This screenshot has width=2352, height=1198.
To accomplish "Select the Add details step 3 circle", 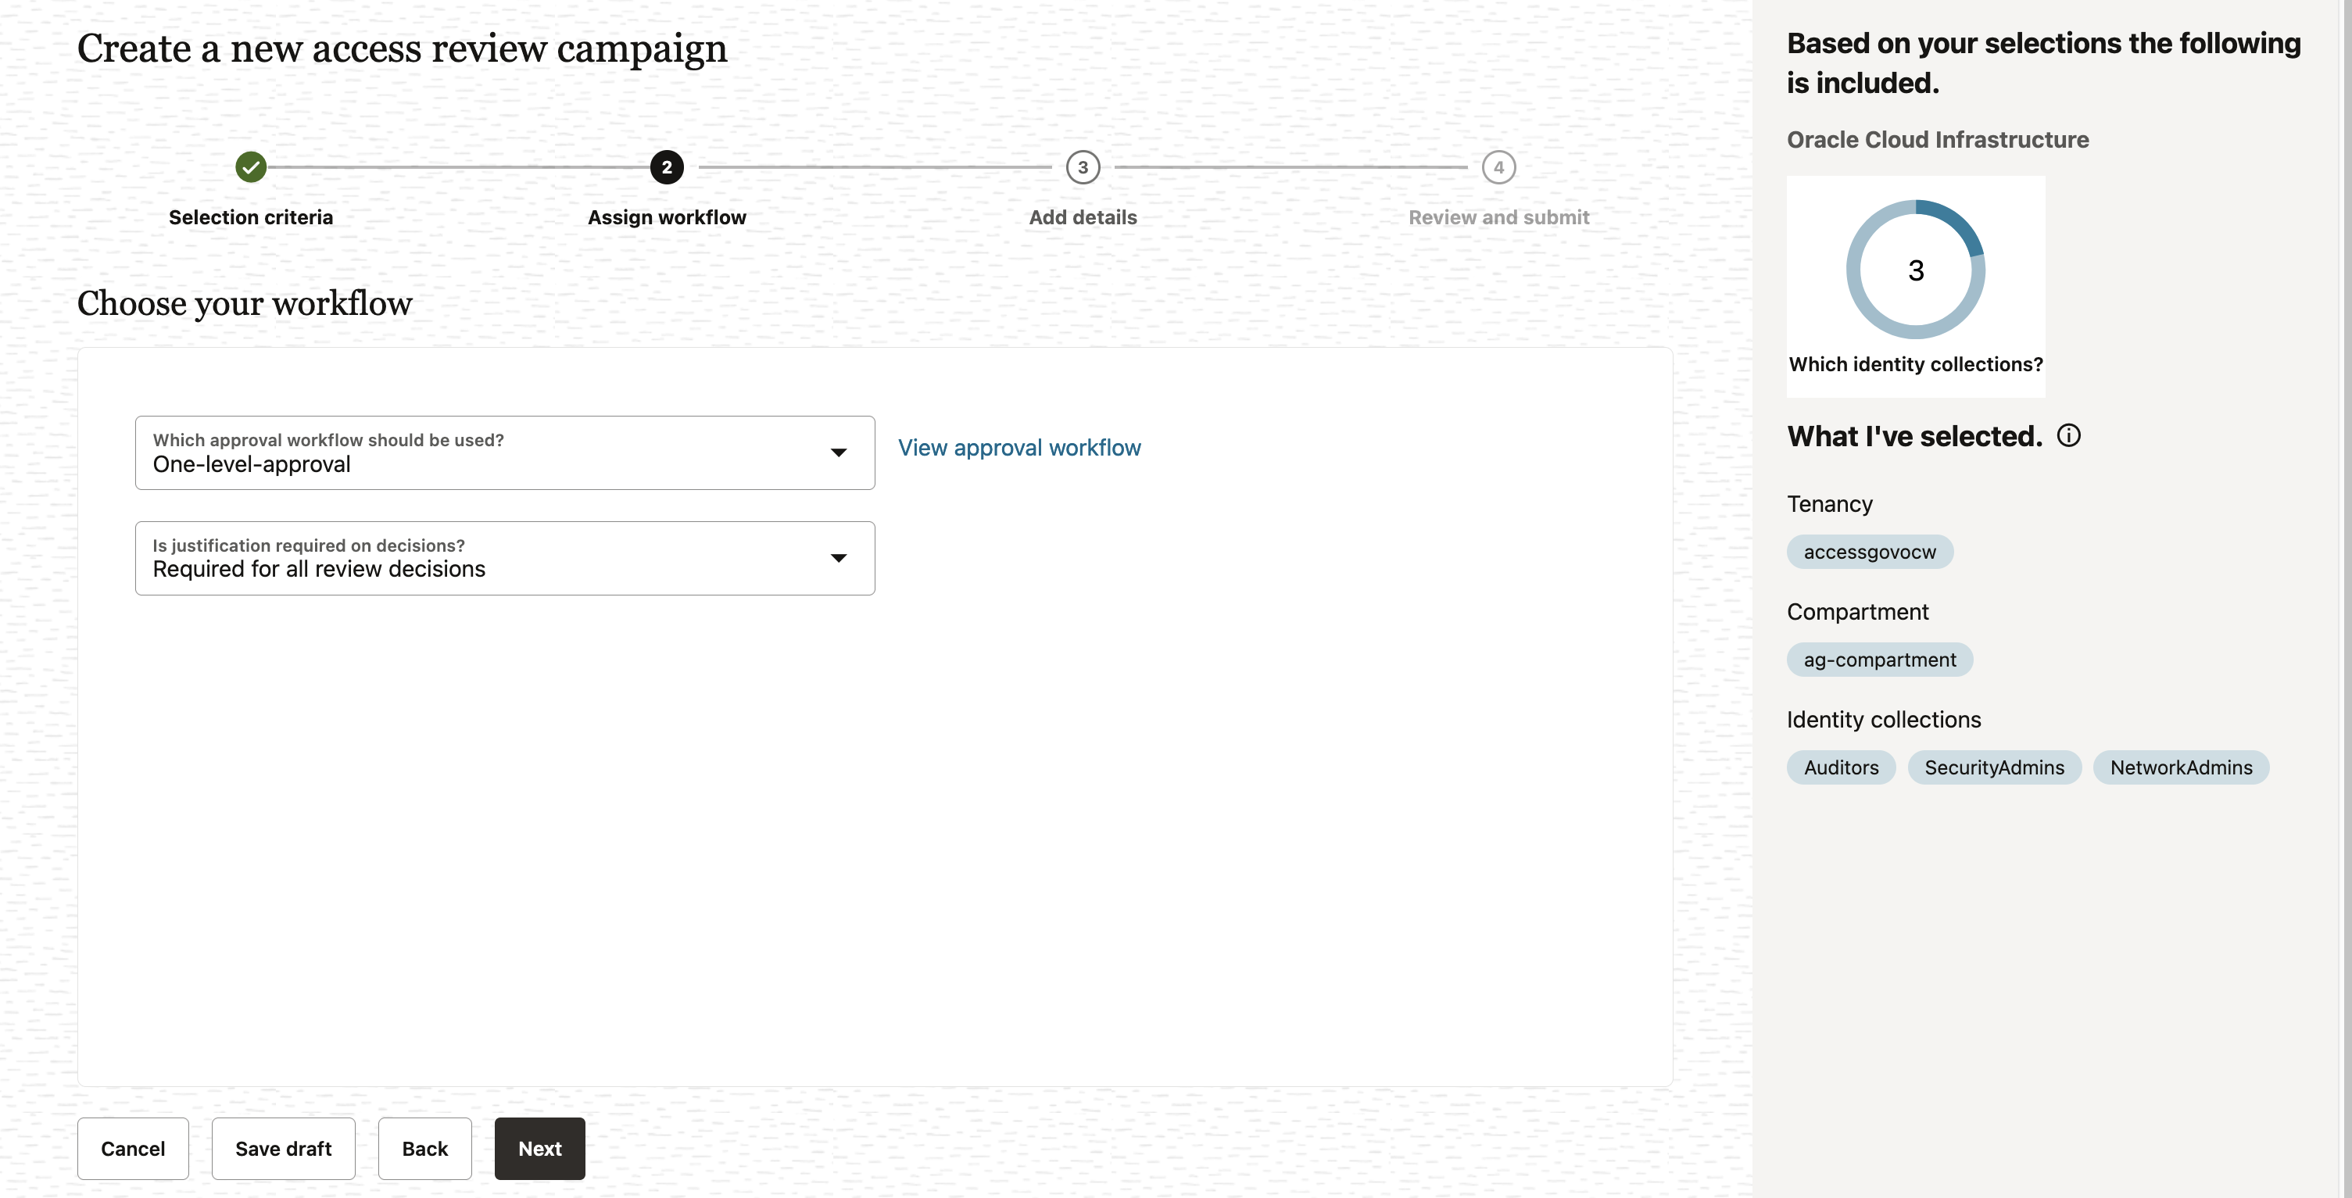I will (x=1083, y=167).
